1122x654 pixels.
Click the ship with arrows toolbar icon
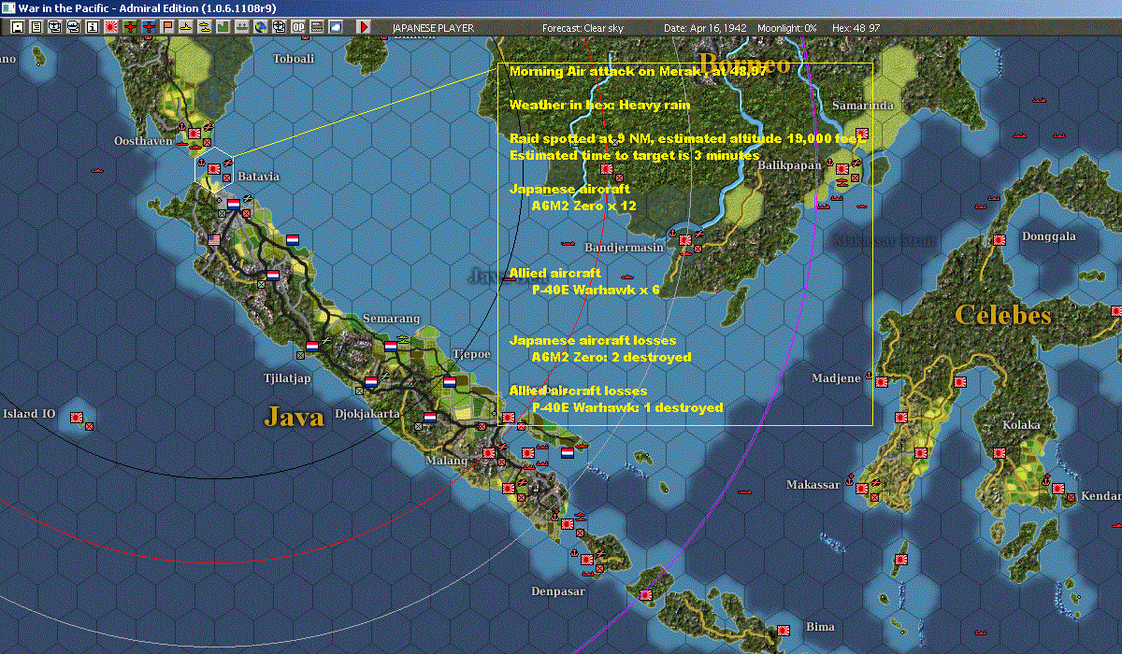pos(242,27)
